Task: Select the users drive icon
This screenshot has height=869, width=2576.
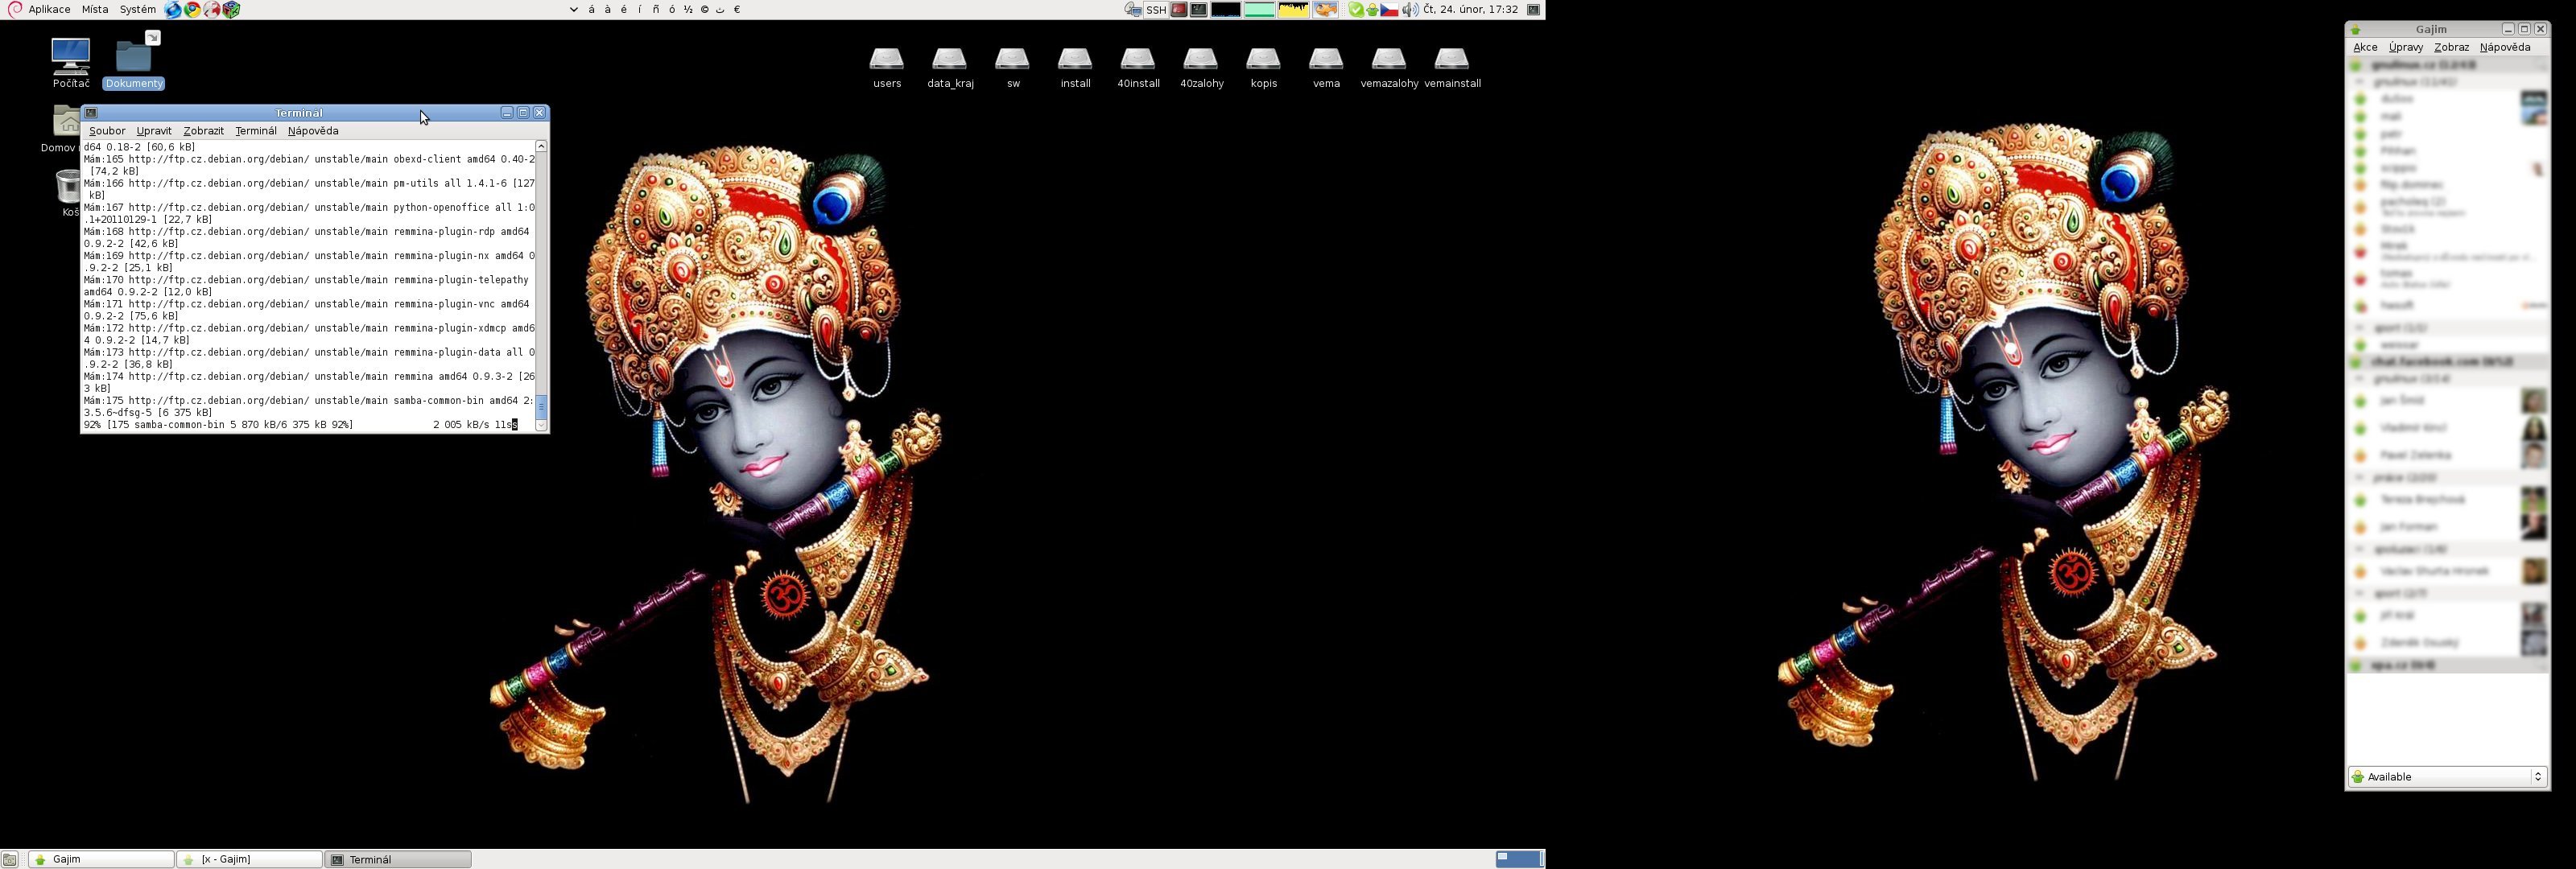Action: point(887,68)
